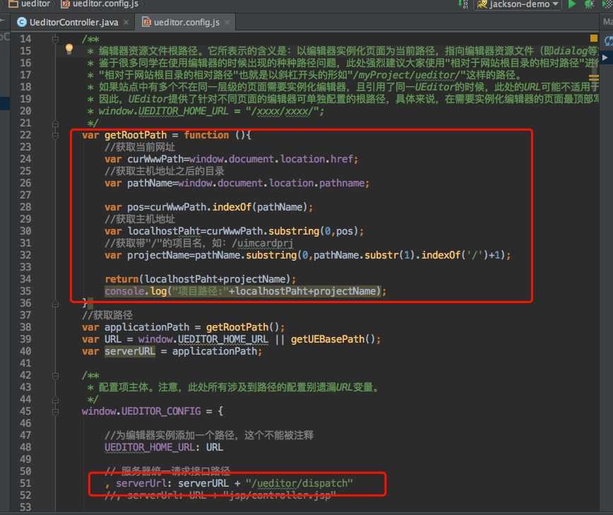613x515 pixels.
Task: Click fold end marker at line 44
Action: click(55, 400)
